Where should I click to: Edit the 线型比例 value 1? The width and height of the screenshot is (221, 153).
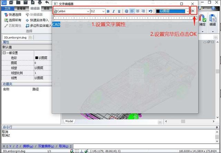[43, 73]
